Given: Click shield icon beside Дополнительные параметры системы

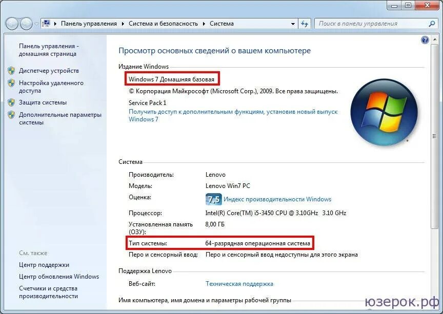Looking at the screenshot, I should pos(11,115).
